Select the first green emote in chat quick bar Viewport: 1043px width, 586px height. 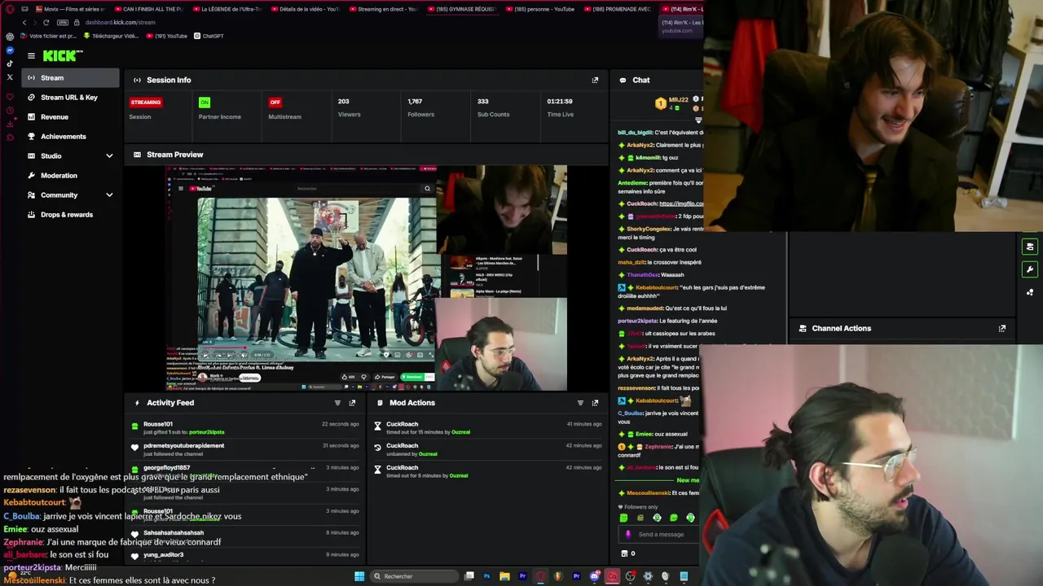[623, 518]
